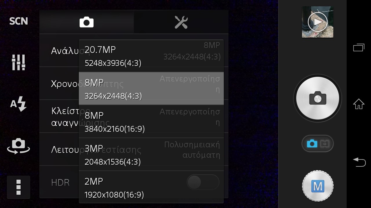The image size is (371, 208).
Task: Open the Manual mode M dial
Action: (318, 186)
